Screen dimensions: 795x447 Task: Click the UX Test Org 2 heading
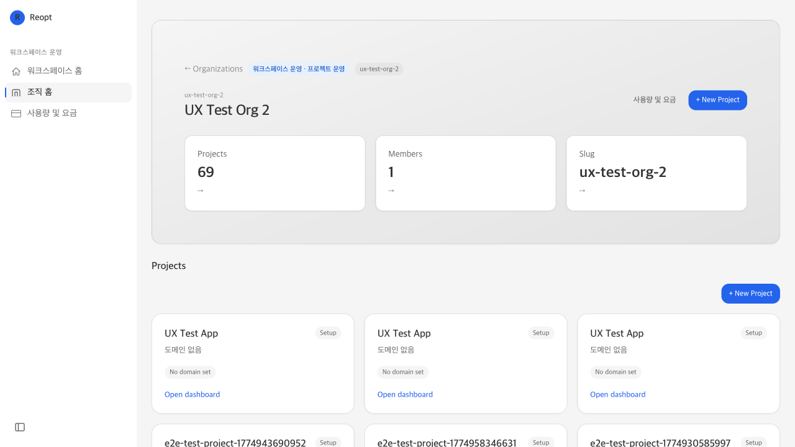tap(227, 111)
